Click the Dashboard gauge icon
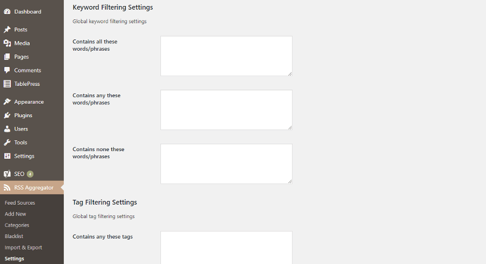 (x=7, y=12)
